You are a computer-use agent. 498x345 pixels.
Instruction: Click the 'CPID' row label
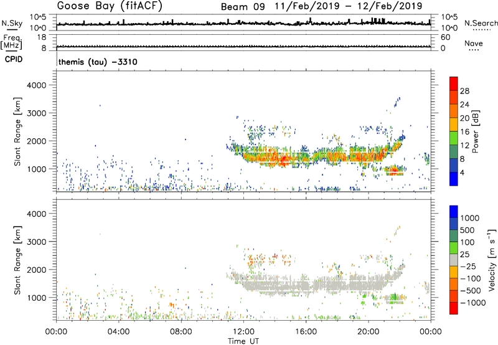(14, 59)
